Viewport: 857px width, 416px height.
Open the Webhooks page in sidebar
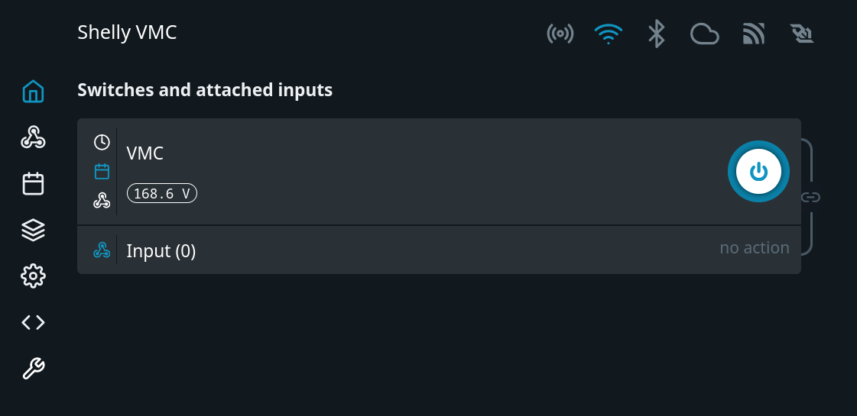33,137
